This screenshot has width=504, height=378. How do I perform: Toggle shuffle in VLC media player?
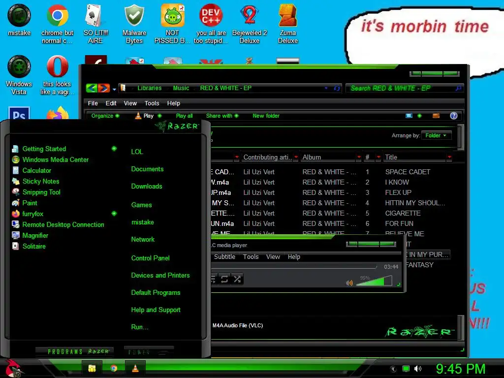point(237,279)
